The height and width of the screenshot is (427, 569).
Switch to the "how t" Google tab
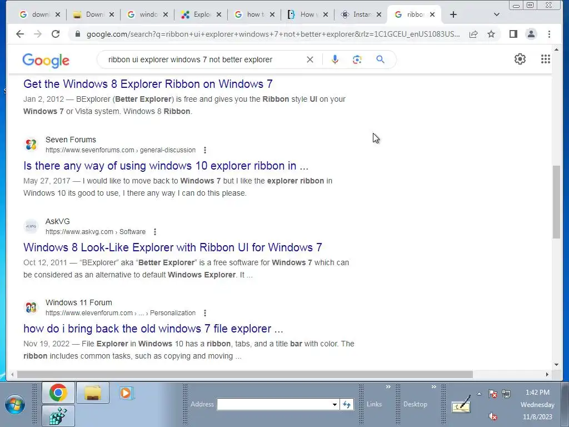[x=250, y=14]
